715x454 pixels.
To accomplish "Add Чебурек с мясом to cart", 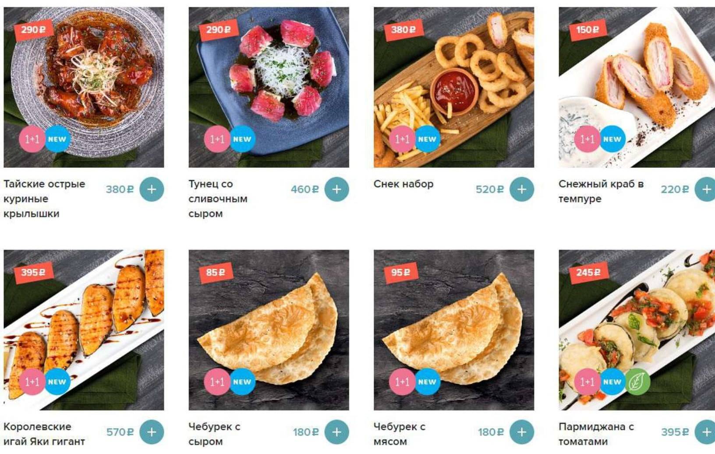I will coord(521,432).
